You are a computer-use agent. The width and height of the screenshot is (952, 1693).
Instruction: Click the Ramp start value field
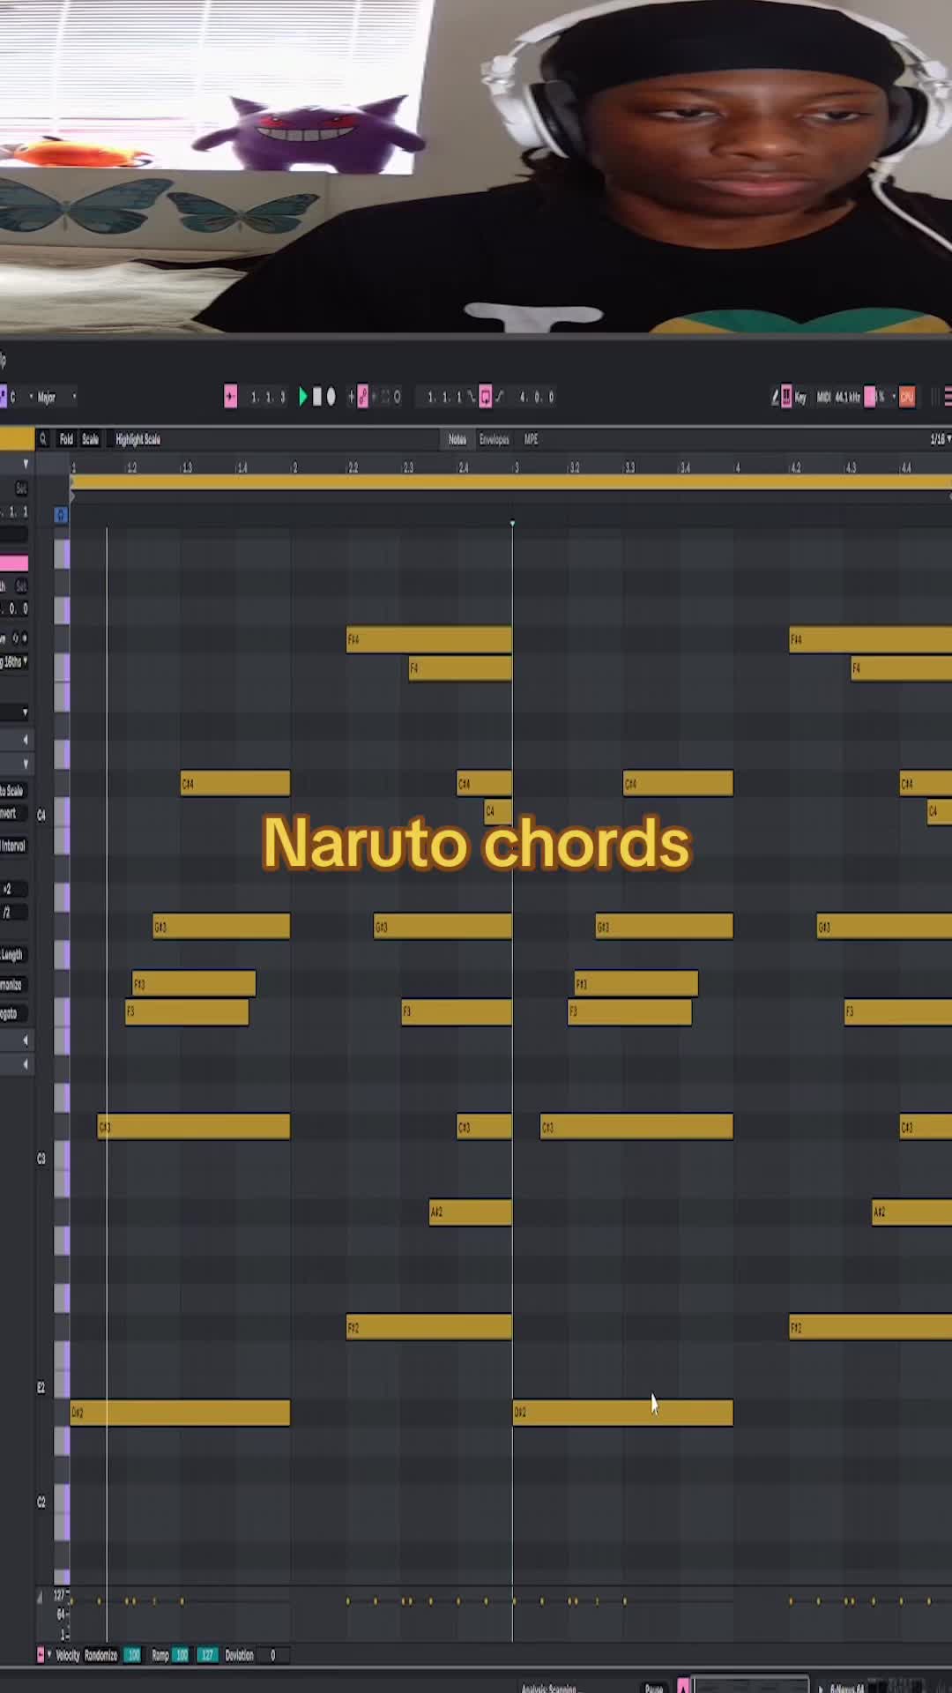tap(182, 1655)
